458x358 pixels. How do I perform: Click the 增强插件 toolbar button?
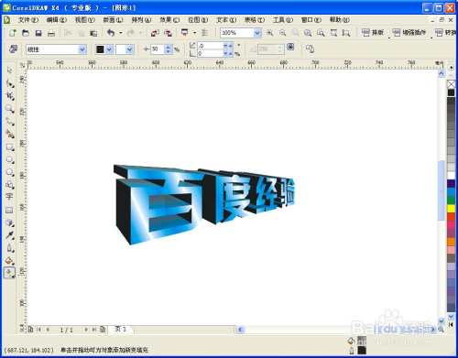coord(409,33)
